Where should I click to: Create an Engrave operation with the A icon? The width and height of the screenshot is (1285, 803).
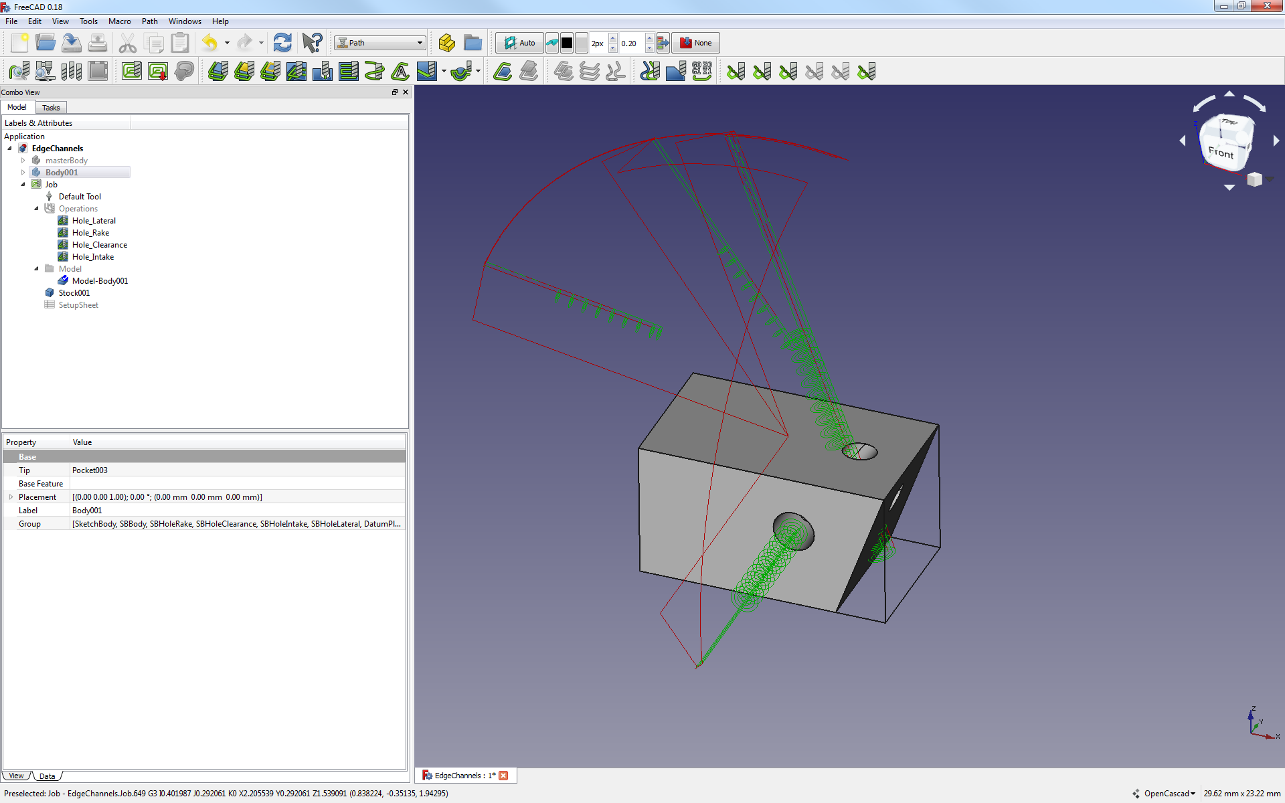[401, 71]
